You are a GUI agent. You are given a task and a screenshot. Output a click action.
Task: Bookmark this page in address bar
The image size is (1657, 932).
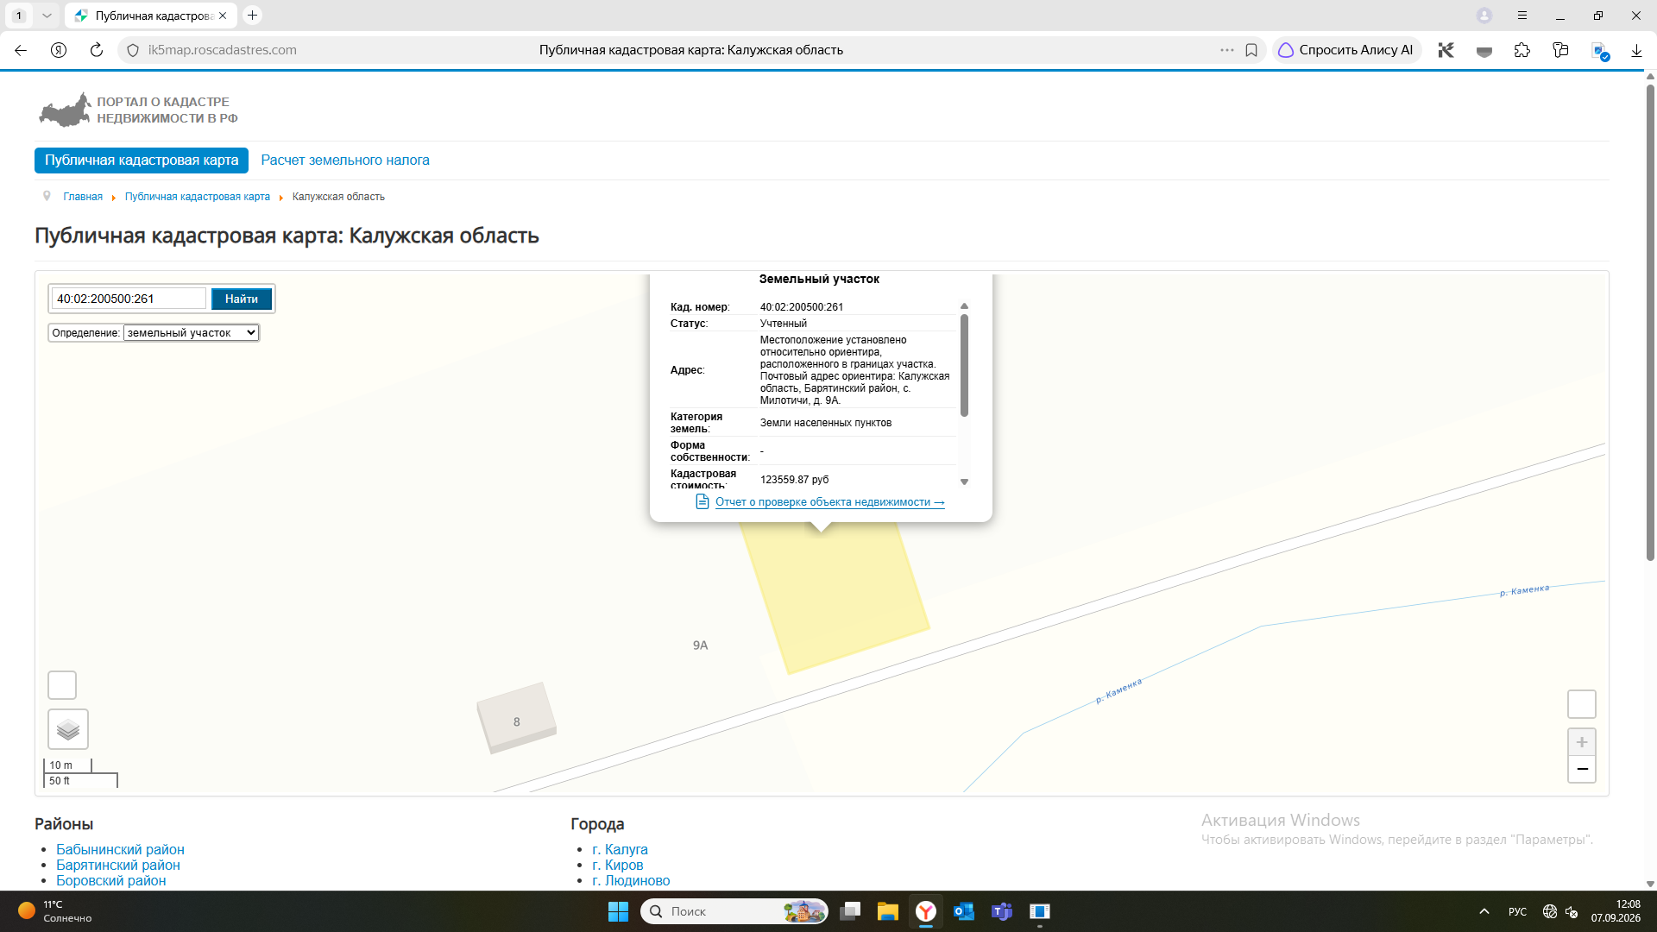click(1251, 50)
